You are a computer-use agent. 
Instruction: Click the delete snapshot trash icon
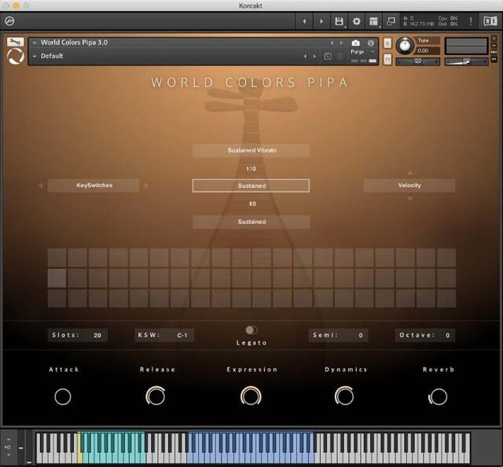[340, 57]
